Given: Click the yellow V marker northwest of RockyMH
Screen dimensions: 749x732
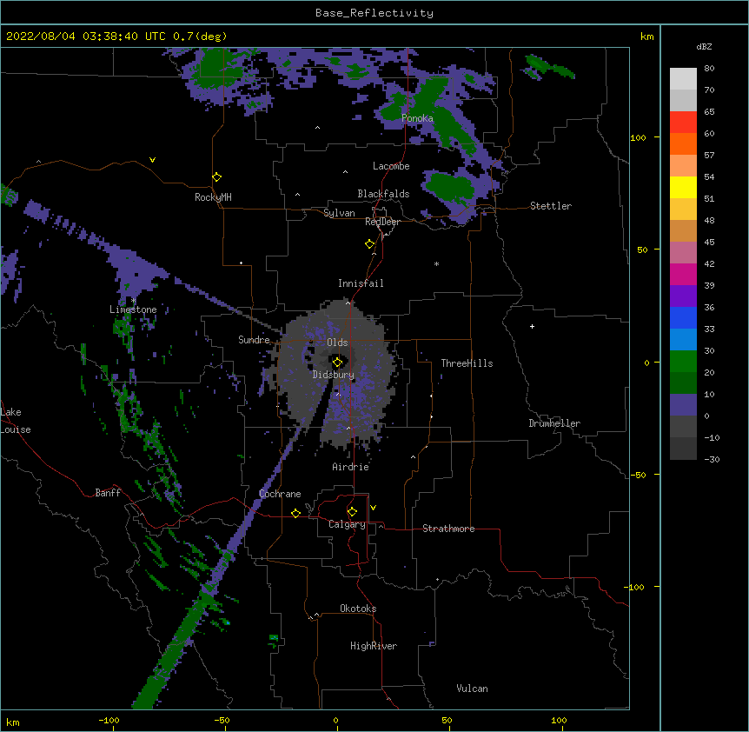Looking at the screenshot, I should point(152,160).
